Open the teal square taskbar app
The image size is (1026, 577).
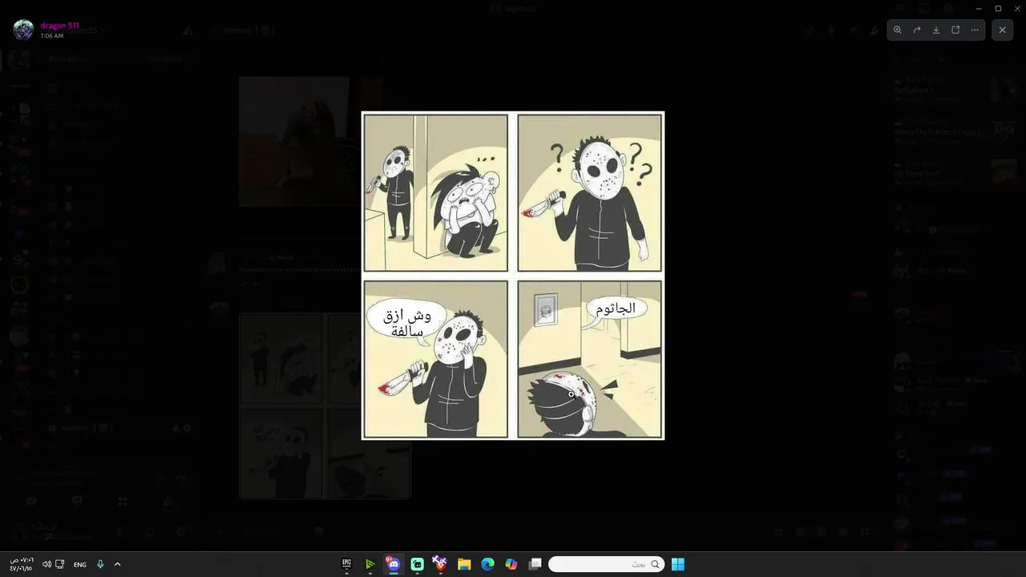pos(417,564)
